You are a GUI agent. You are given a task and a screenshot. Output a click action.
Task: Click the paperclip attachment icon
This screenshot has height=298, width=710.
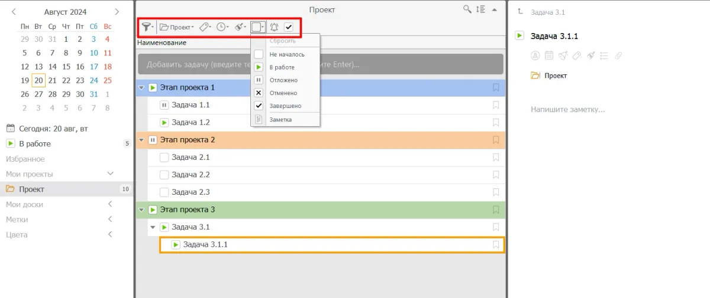pyautogui.click(x=619, y=55)
